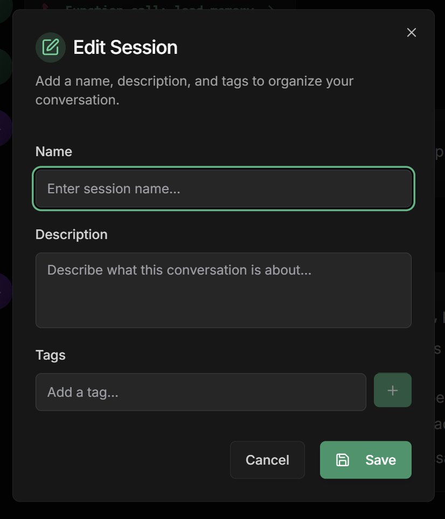Click the save icon inside the green button
The height and width of the screenshot is (519, 445).
[344, 460]
